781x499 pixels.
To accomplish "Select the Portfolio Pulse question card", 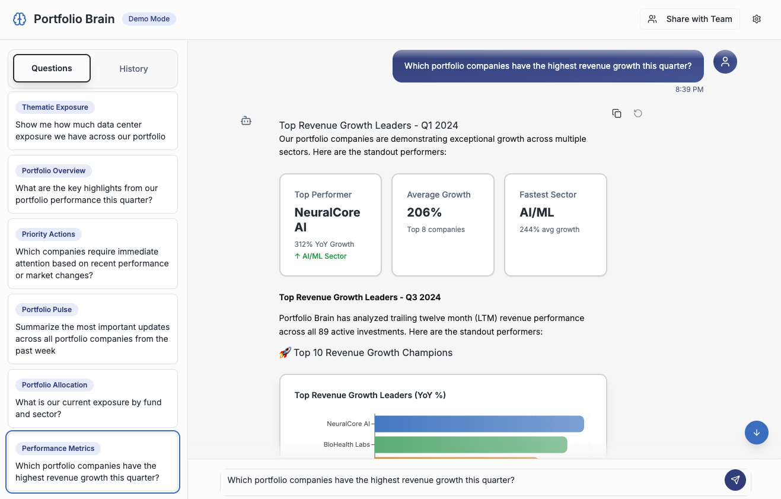I will (93, 329).
